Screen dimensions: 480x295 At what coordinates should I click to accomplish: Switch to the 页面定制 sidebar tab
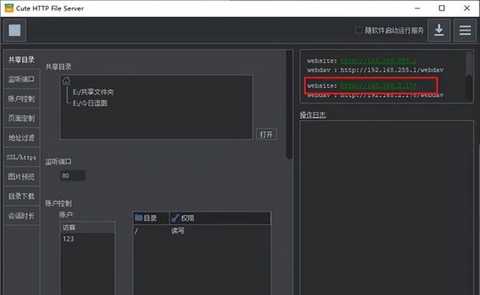[x=21, y=118]
